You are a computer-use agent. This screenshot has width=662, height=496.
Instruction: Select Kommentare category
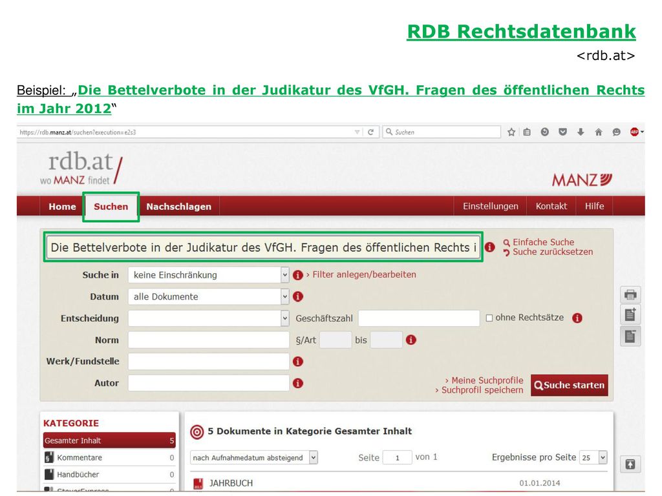click(x=109, y=458)
